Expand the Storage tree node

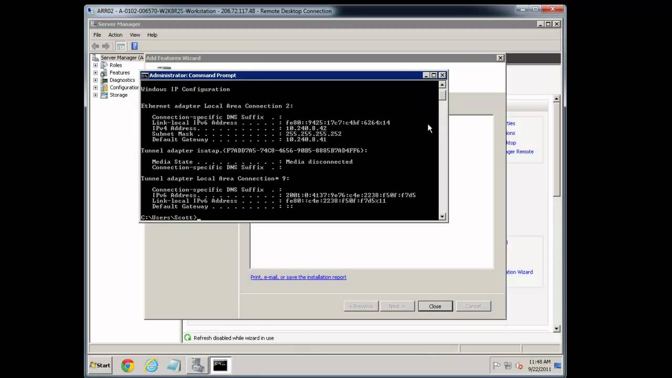click(x=96, y=95)
